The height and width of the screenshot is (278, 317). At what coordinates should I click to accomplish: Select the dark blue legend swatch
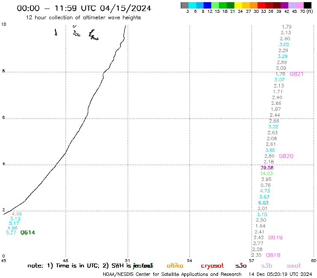tap(207, 5)
